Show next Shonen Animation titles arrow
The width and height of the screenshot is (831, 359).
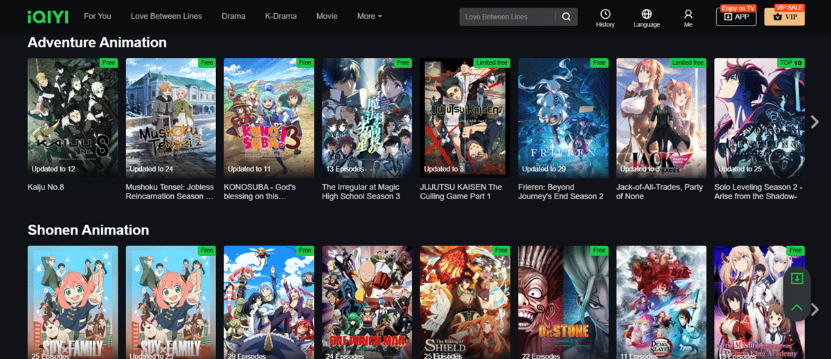pos(815,309)
